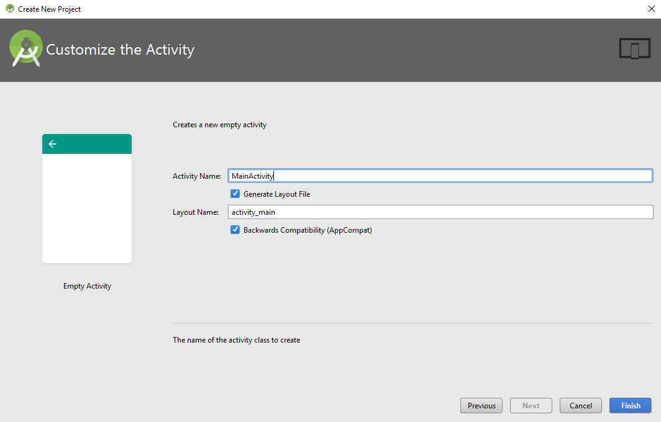Click the "Activity Name:" label
Image resolution: width=661 pixels, height=422 pixels.
point(196,176)
